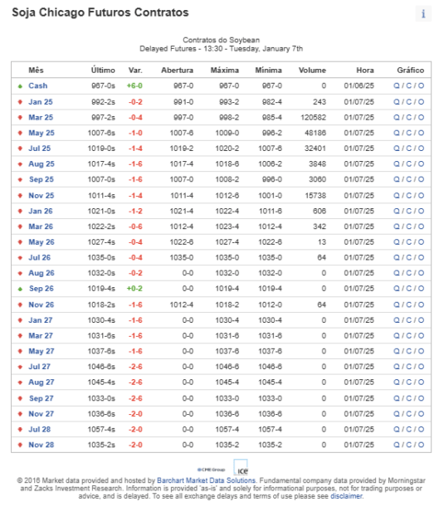Click the green up arrow beside Cash

tap(20, 86)
